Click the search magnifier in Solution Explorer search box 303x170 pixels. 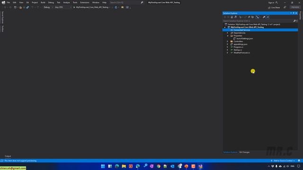tap(294, 21)
